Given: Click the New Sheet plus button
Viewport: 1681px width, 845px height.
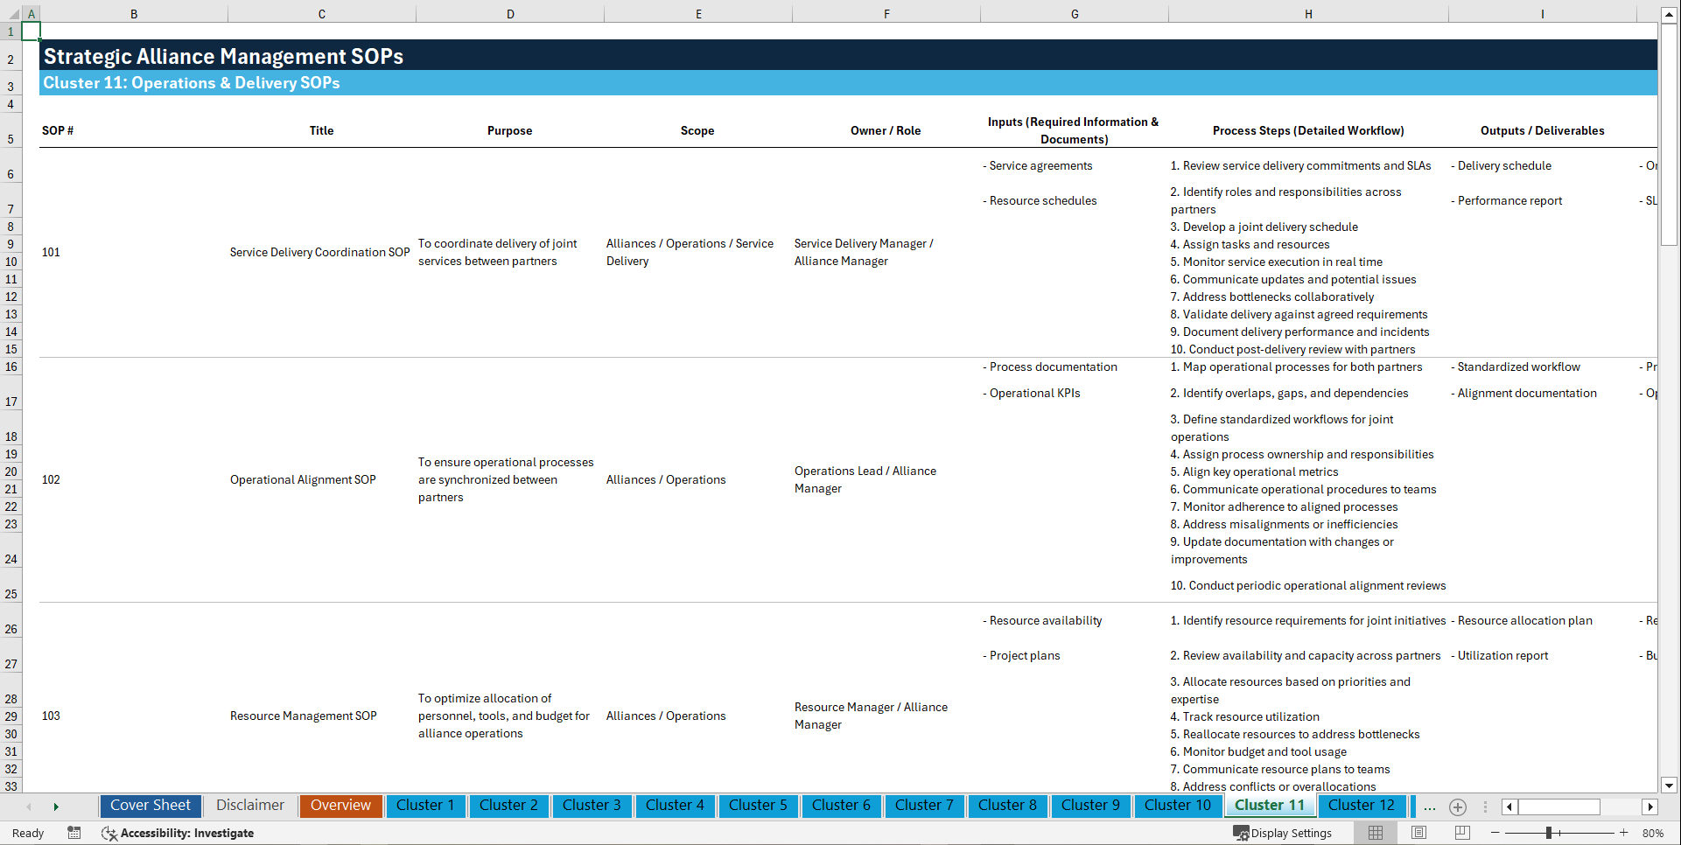Looking at the screenshot, I should 1458,807.
